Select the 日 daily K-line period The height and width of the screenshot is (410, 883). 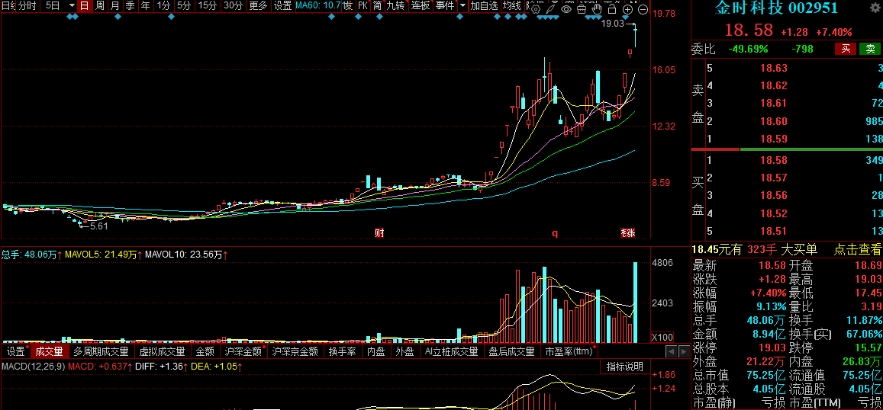coord(84,6)
